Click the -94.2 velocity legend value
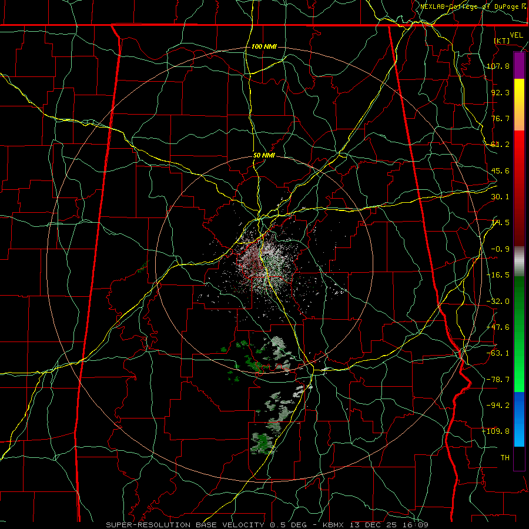The image size is (529, 529). [x=498, y=406]
